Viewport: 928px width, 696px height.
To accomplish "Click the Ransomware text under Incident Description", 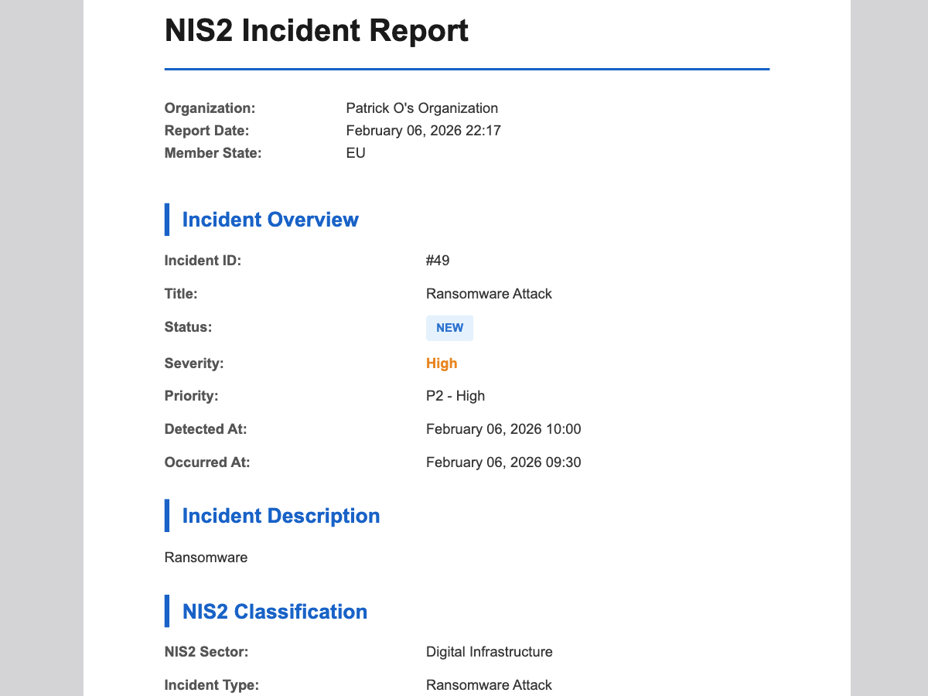I will (x=206, y=558).
